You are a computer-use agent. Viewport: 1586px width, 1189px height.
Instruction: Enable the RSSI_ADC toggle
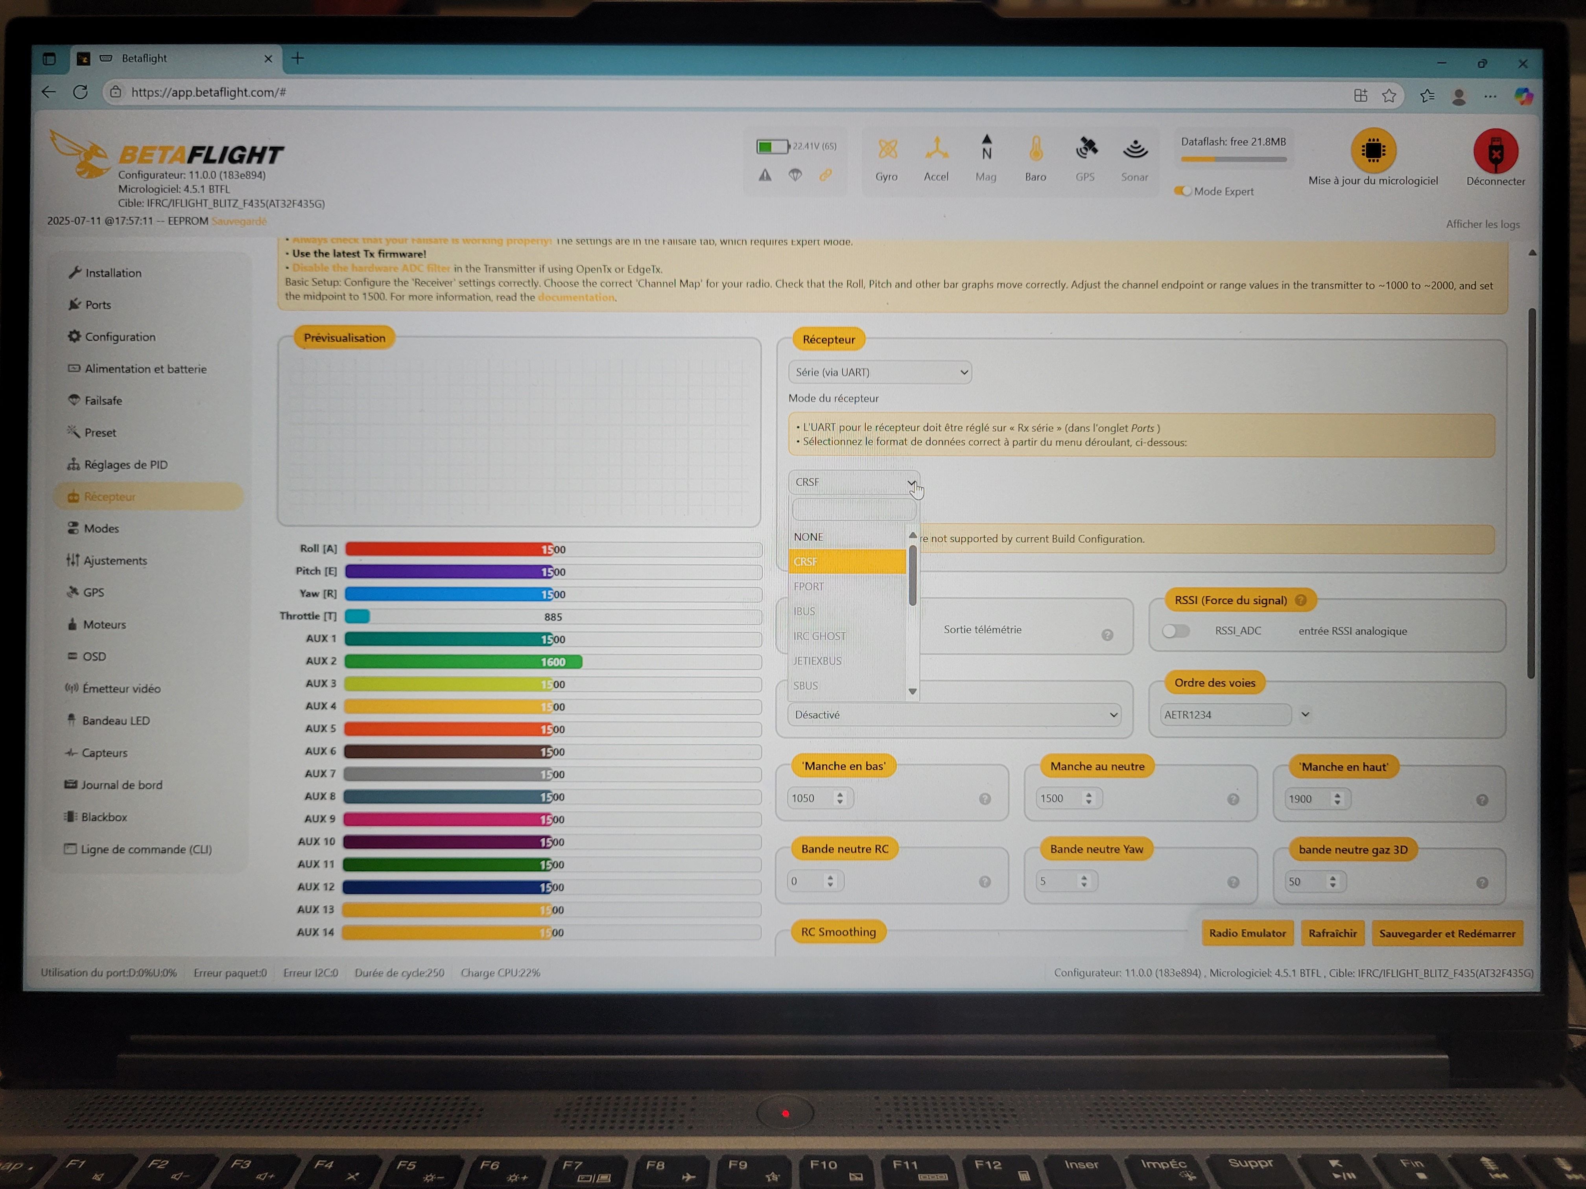pos(1175,631)
